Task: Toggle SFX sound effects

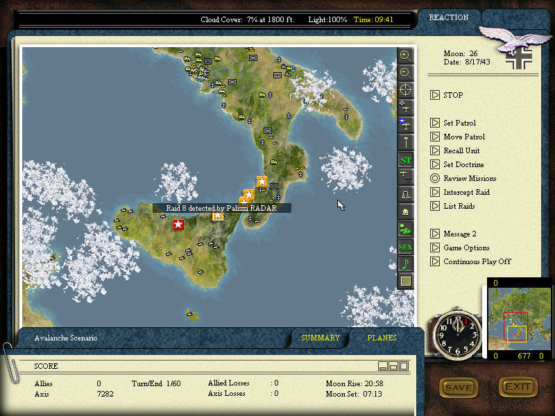Action: tap(405, 247)
